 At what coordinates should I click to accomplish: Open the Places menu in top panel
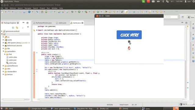[17, 2]
